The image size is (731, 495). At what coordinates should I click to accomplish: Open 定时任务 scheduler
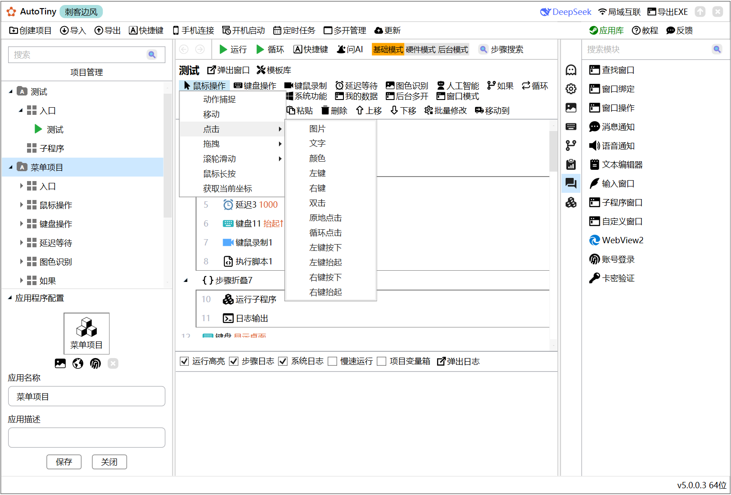click(294, 30)
